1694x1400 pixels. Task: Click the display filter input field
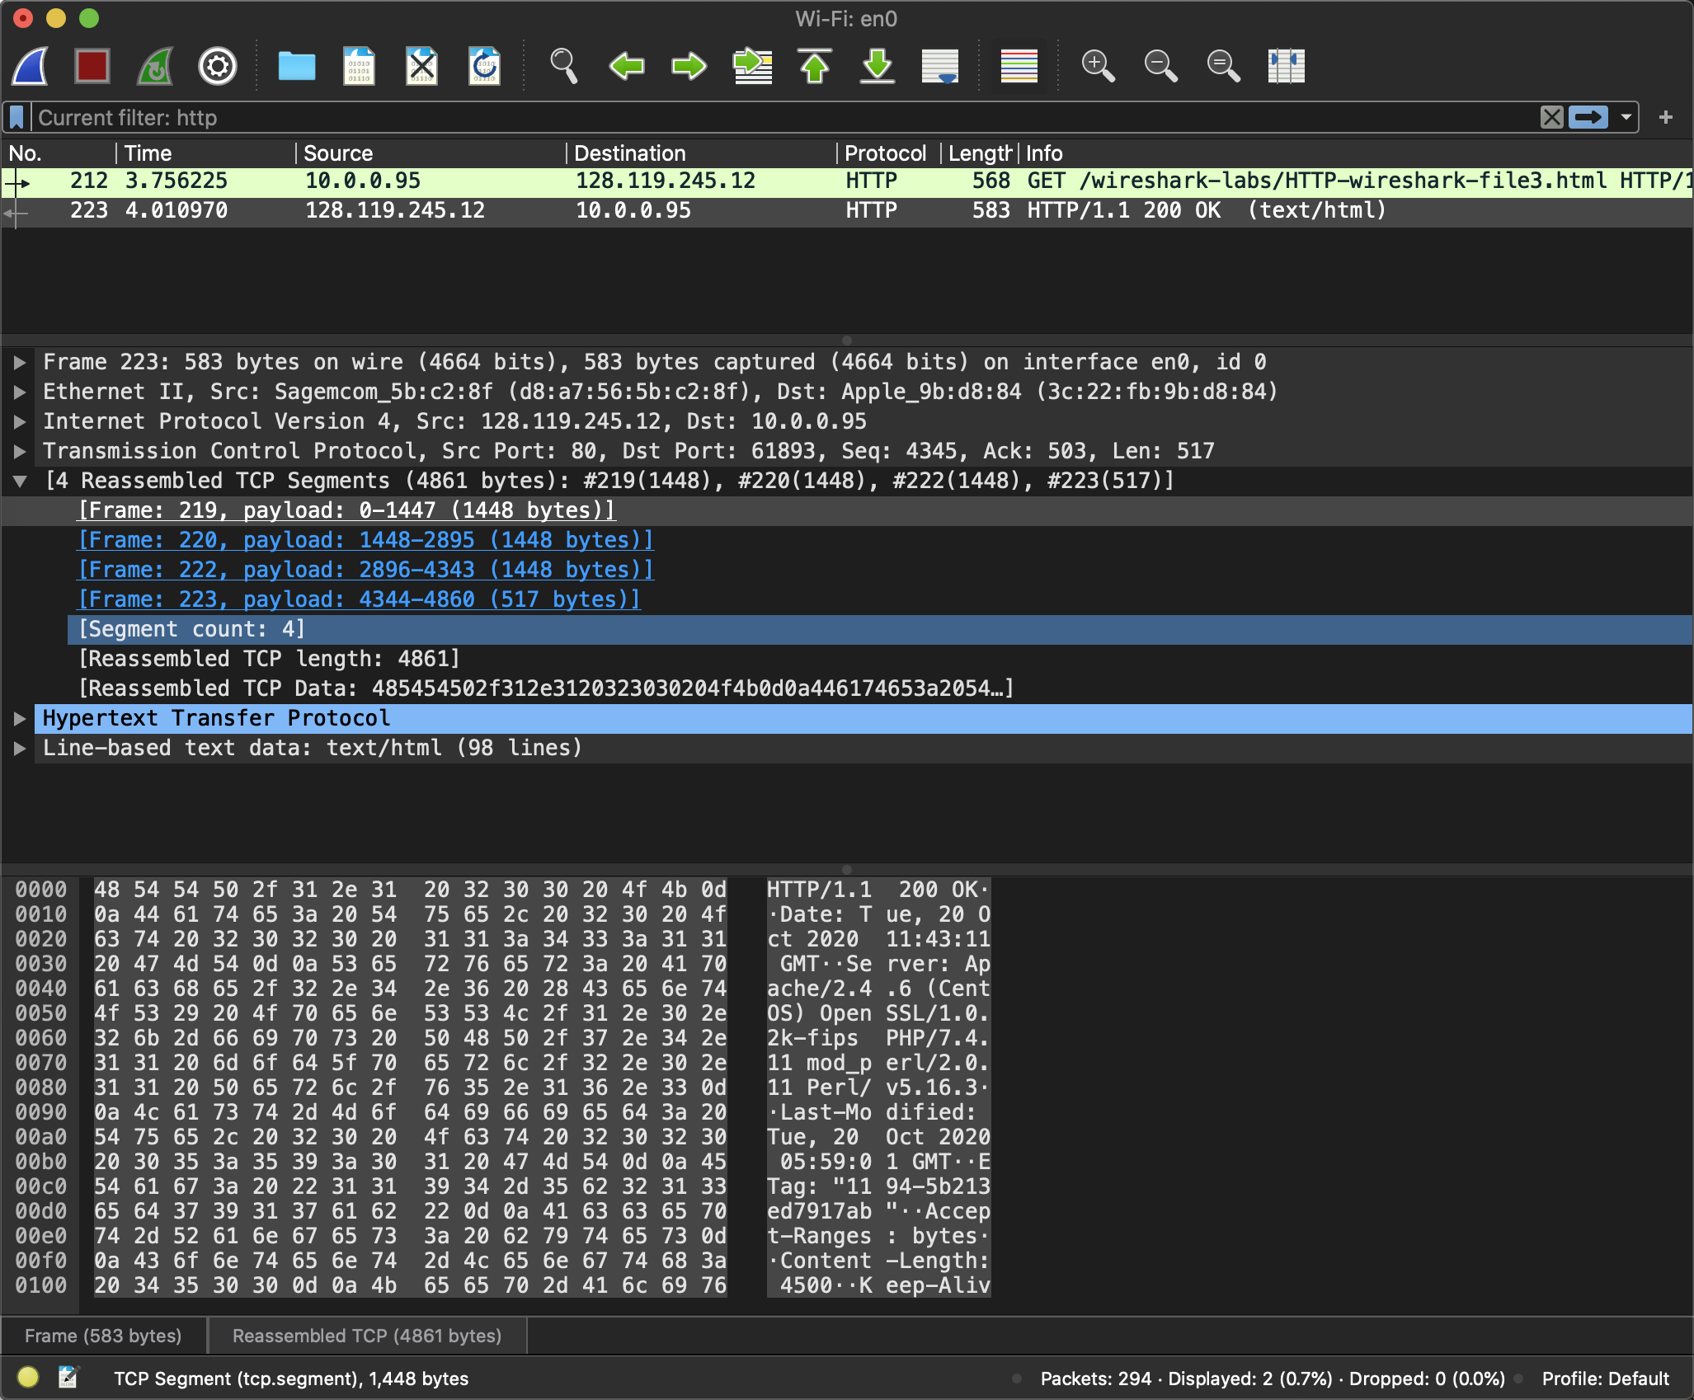point(742,117)
